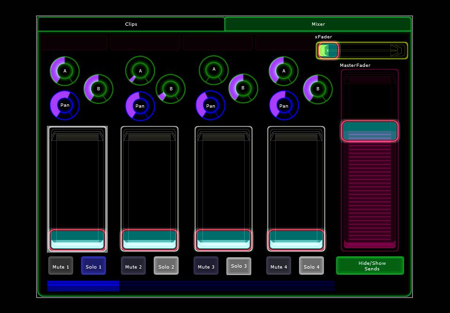This screenshot has width=450, height=313.
Task: Toggle the Mute 1 button
Action: click(x=60, y=266)
